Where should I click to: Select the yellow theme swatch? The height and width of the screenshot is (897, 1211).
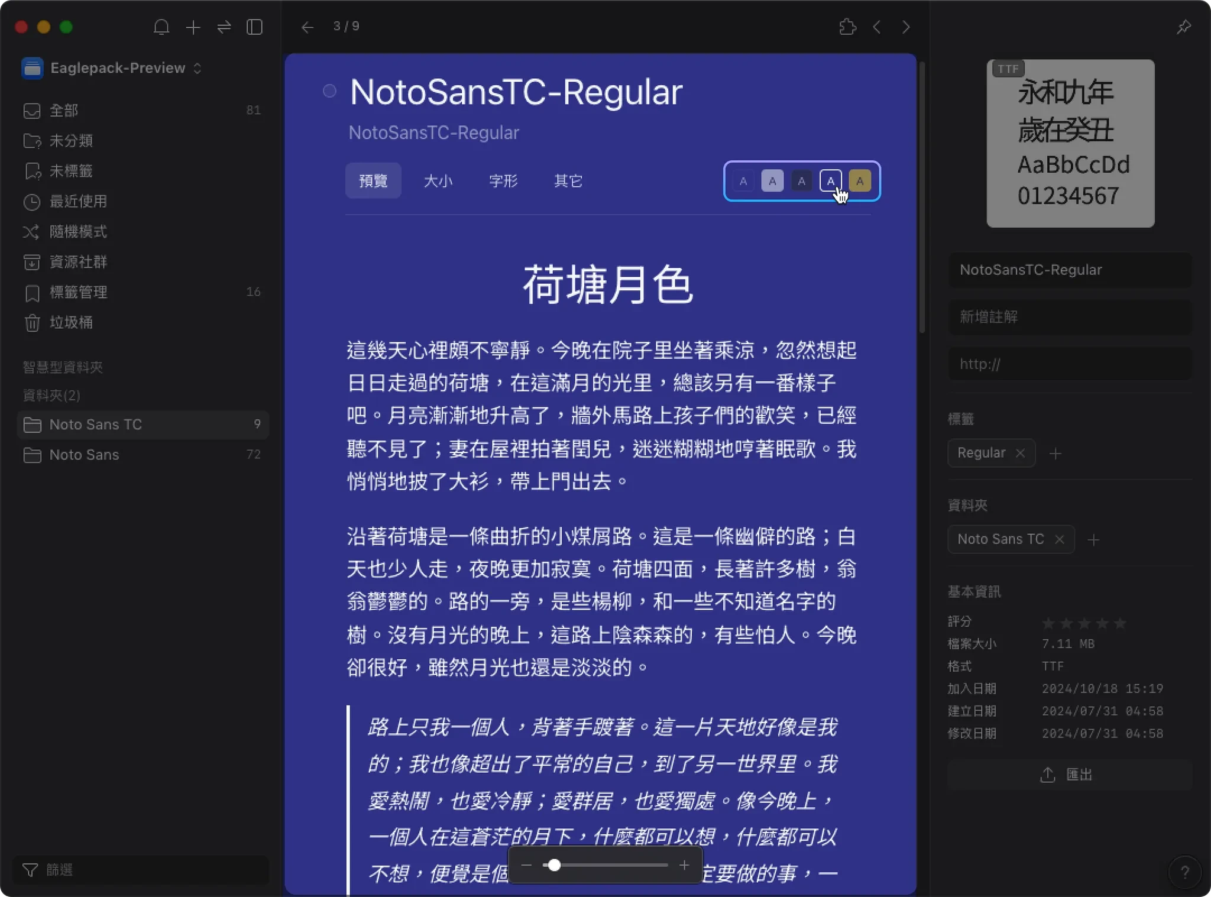click(x=860, y=181)
